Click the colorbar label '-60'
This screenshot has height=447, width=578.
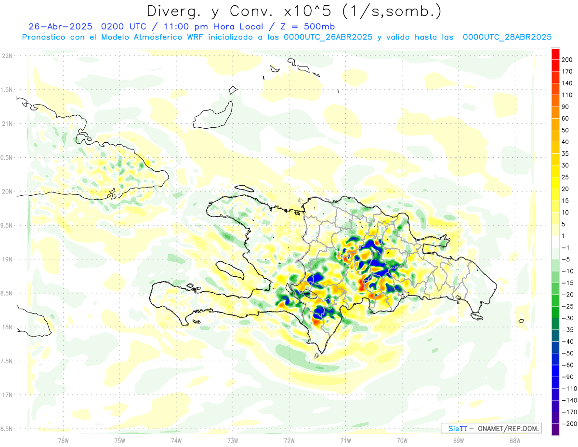[x=567, y=365]
